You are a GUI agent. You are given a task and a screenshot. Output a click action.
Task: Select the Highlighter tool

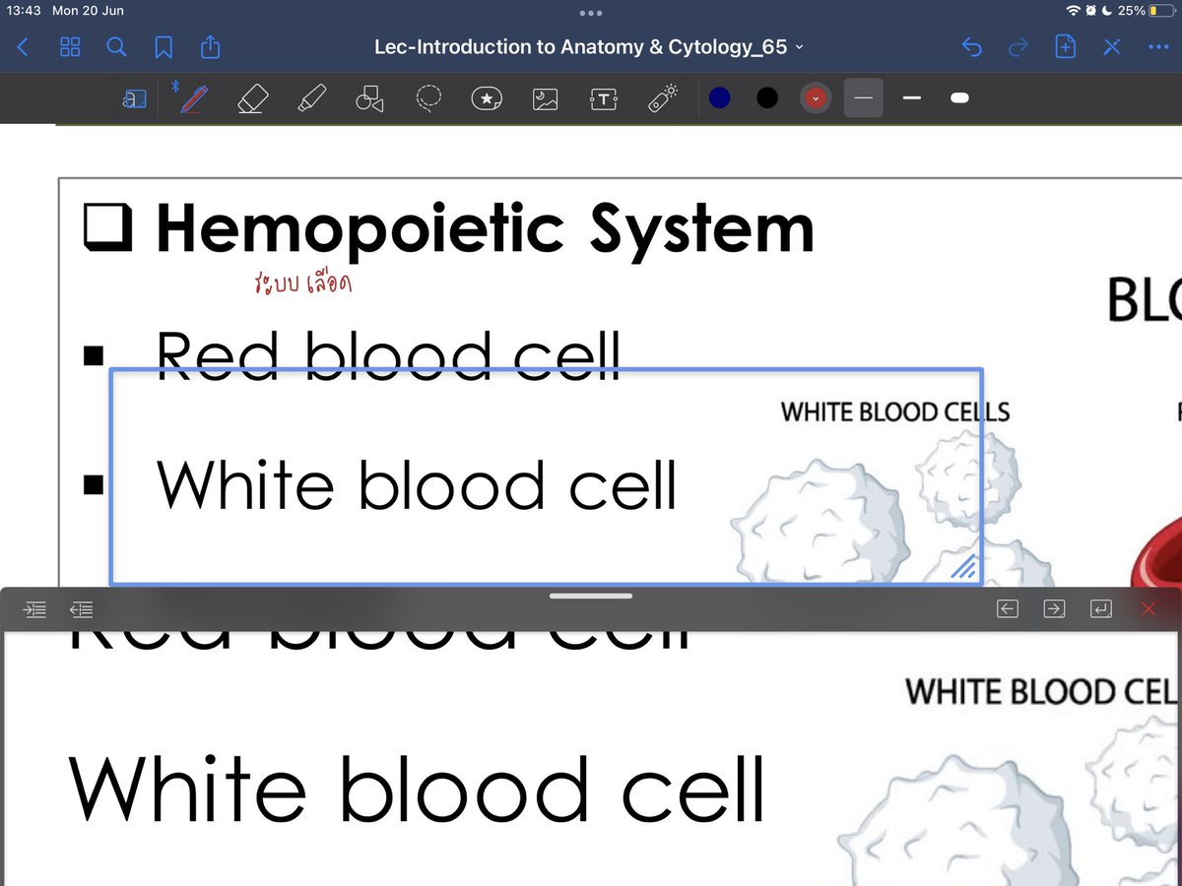[311, 98]
